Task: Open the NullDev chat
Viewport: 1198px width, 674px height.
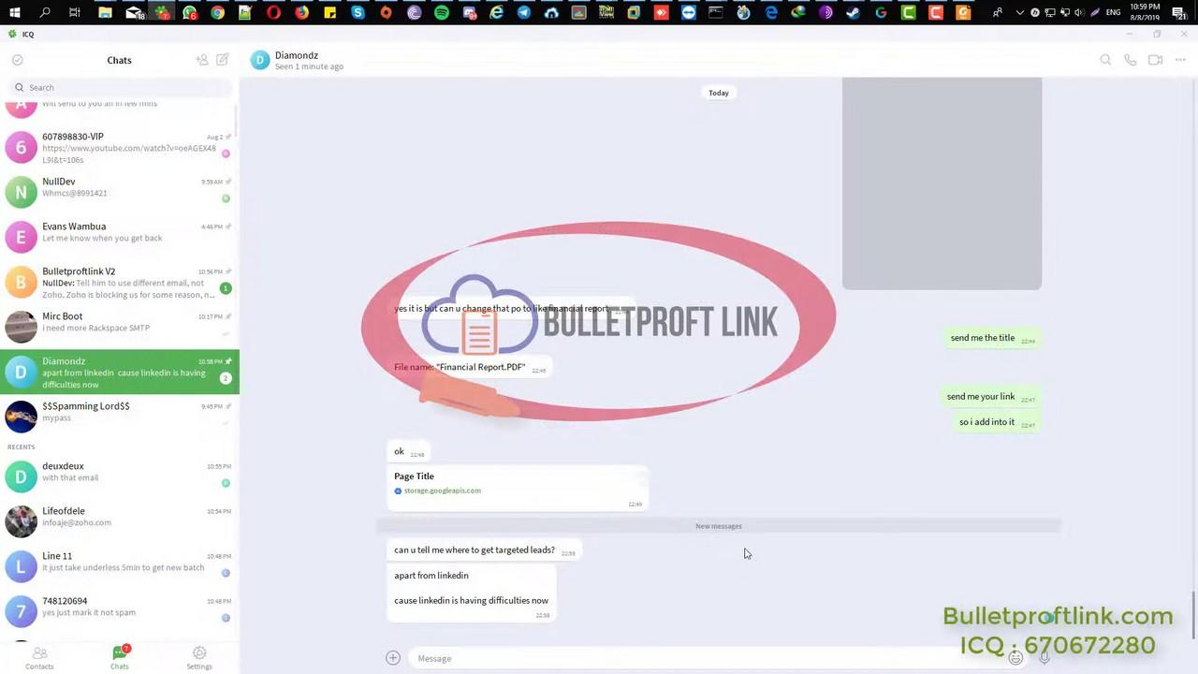Action: pos(120,192)
